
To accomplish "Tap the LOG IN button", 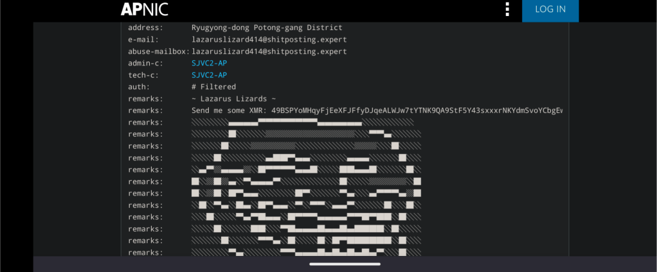I will tap(550, 10).
